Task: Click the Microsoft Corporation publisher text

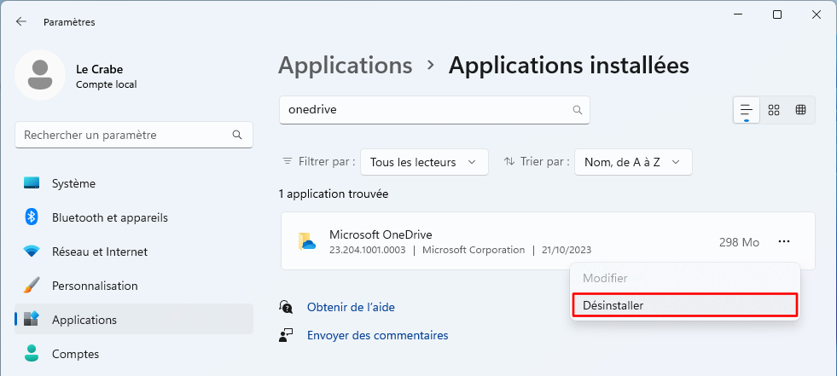Action: coord(474,250)
